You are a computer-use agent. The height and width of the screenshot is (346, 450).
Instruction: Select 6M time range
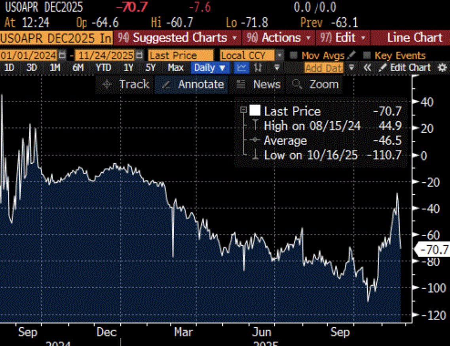click(x=78, y=68)
